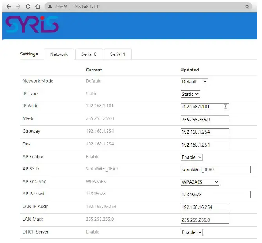Click current AP SSID value SerialWiFi_0EA0
Image resolution: width=262 pixels, height=243 pixels.
point(102,169)
